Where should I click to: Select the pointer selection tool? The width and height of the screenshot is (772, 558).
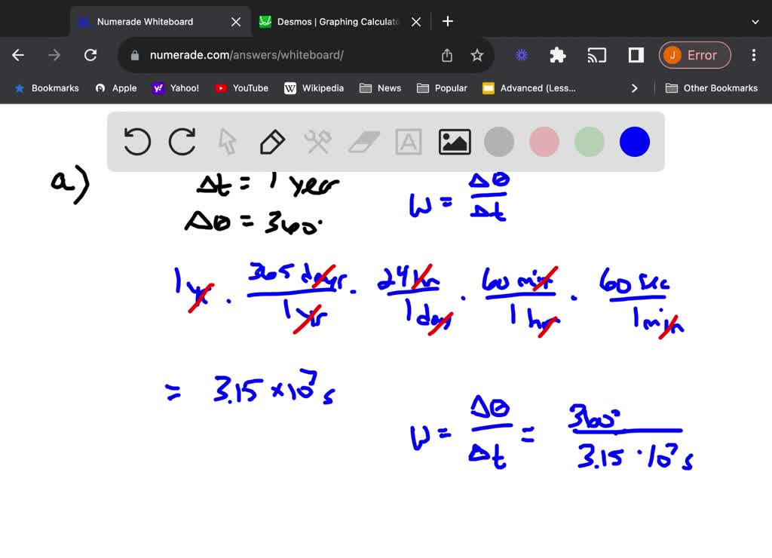pyautogui.click(x=227, y=141)
